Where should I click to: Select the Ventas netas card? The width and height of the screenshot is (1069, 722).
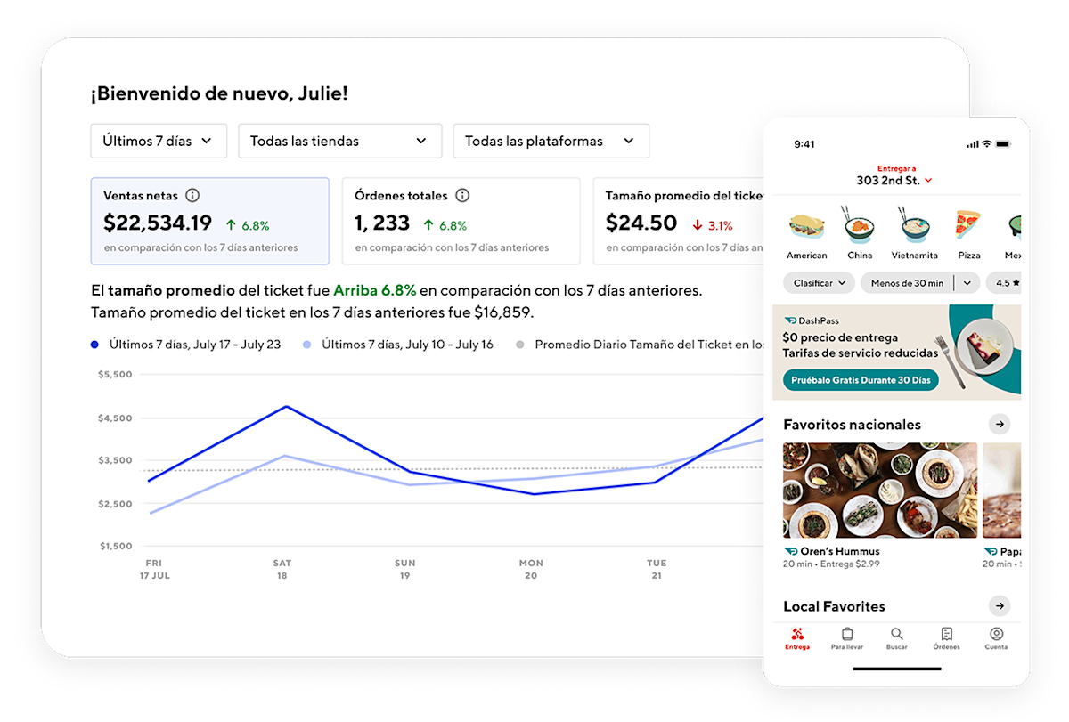(210, 221)
